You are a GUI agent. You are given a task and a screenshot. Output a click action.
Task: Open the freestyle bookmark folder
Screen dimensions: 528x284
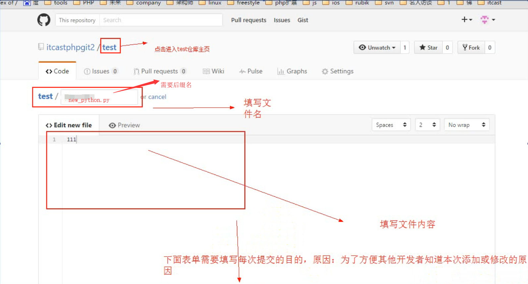tap(244, 3)
